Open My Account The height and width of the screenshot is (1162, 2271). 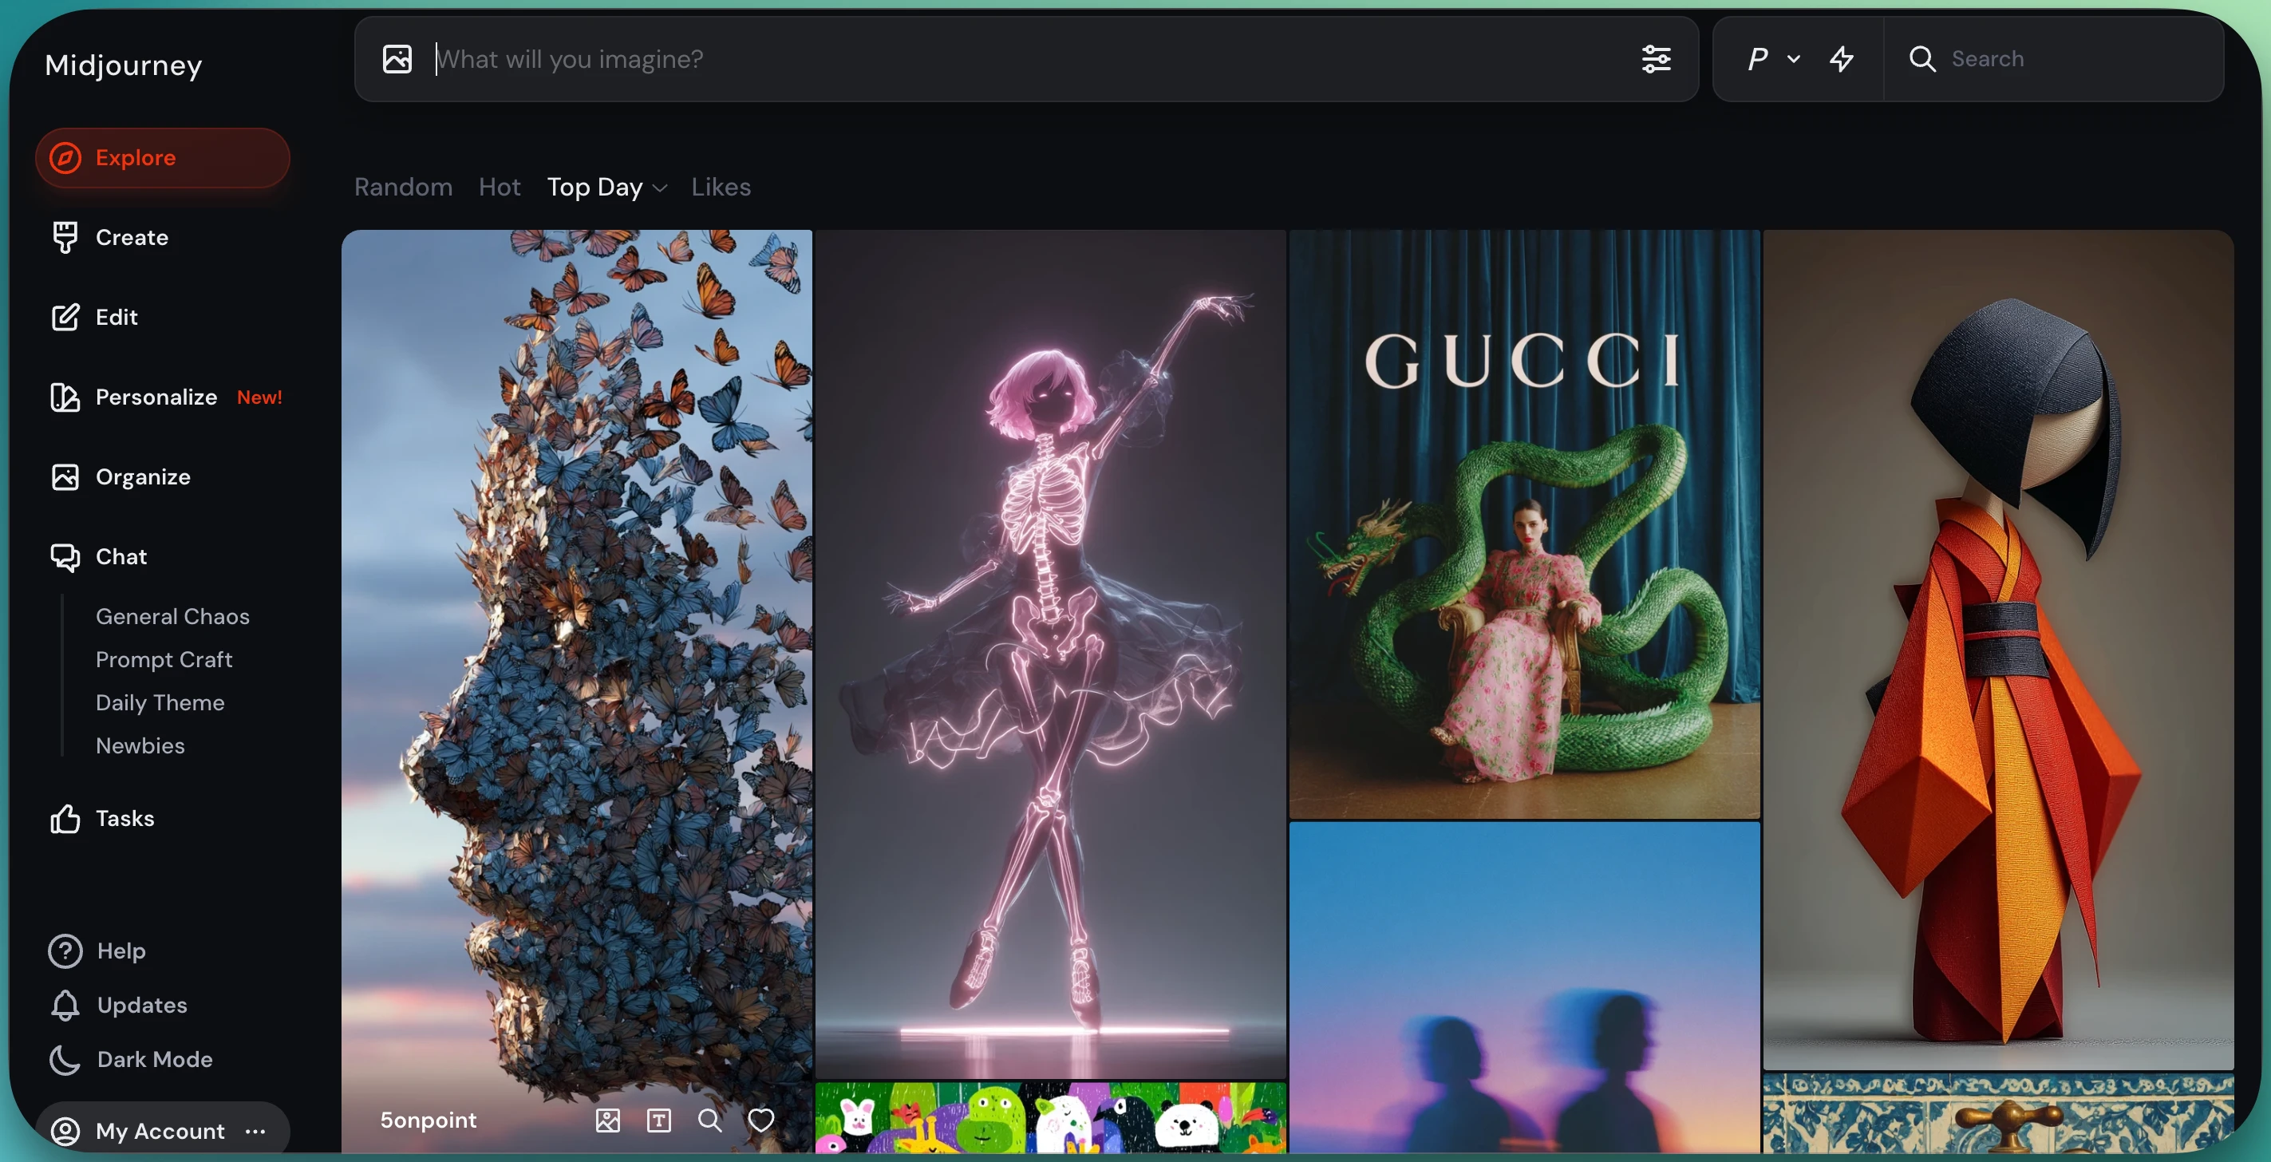click(160, 1131)
